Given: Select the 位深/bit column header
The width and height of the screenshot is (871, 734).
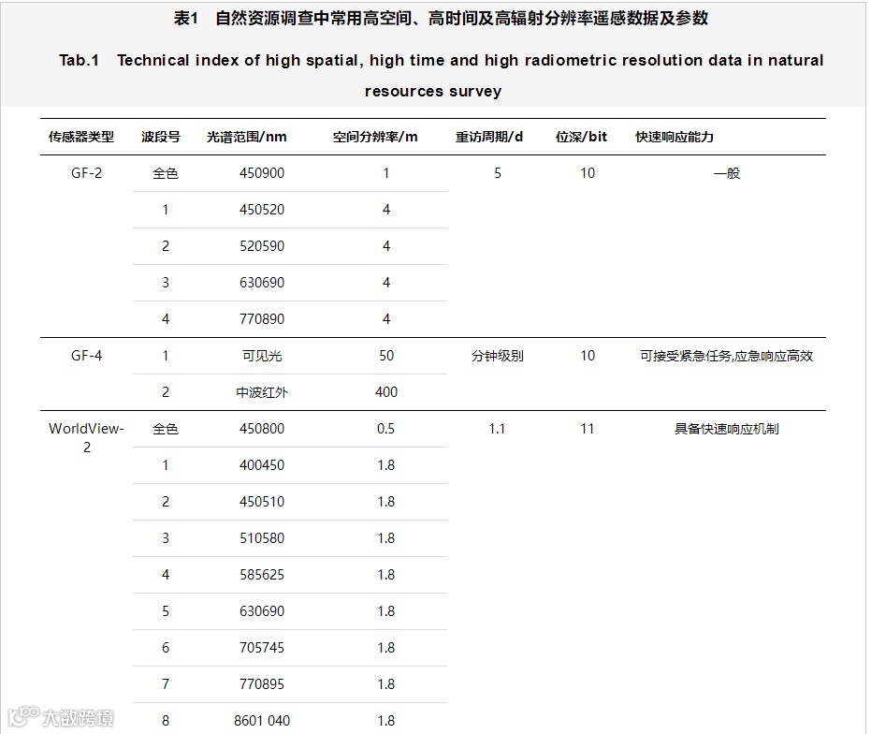Looking at the screenshot, I should (581, 137).
